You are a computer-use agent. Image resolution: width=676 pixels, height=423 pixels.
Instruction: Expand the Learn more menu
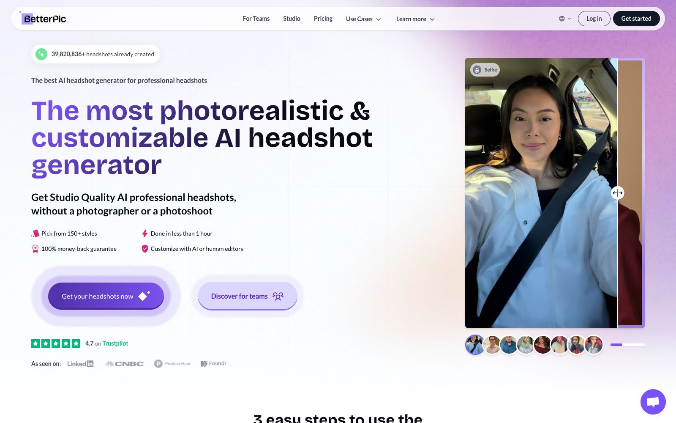(415, 19)
